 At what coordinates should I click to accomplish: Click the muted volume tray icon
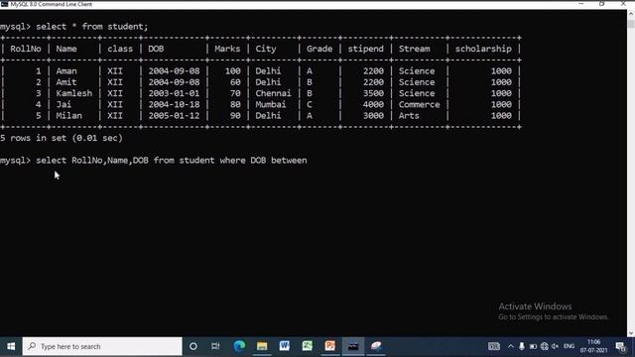pos(556,346)
